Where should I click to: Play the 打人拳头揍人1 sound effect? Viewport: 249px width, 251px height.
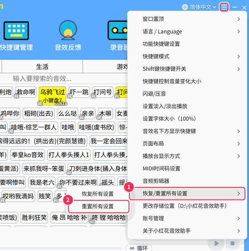tap(69, 155)
